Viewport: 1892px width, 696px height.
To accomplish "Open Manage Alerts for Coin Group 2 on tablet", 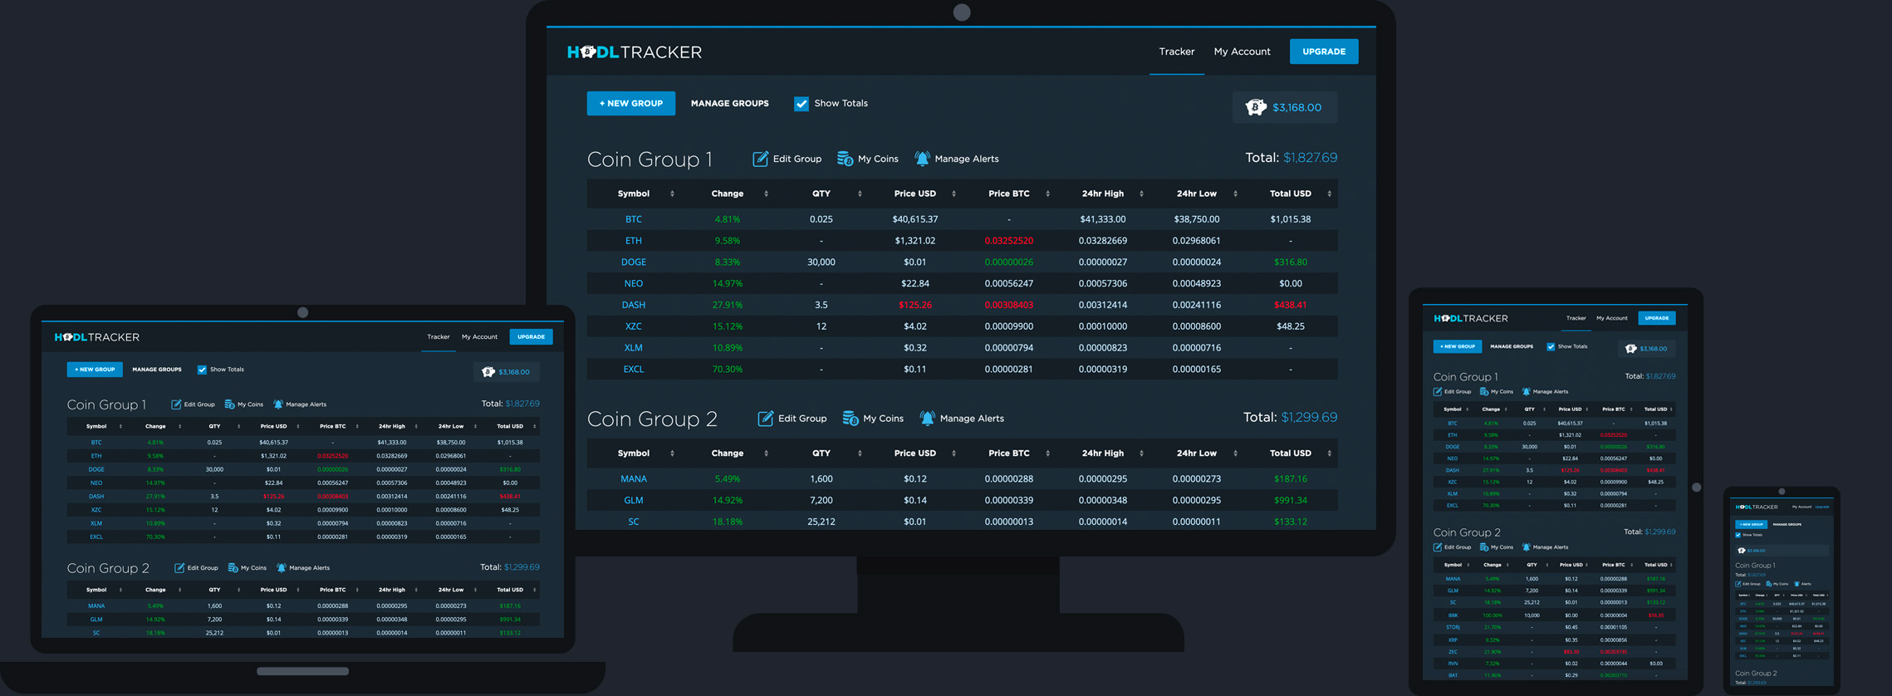I will point(1545,547).
